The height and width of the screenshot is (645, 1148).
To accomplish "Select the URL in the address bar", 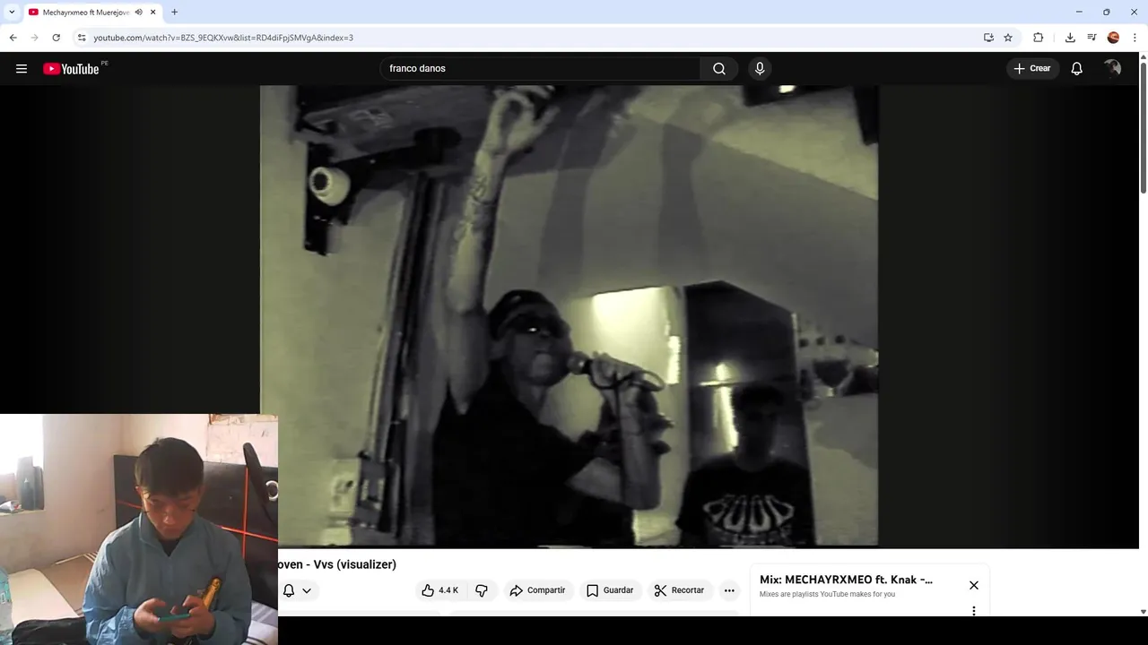I will tap(223, 38).
